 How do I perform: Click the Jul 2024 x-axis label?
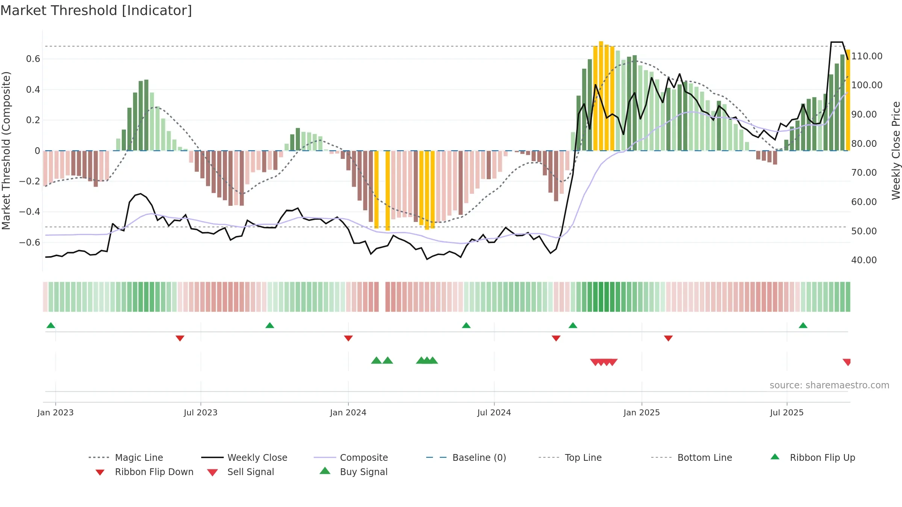pos(494,412)
